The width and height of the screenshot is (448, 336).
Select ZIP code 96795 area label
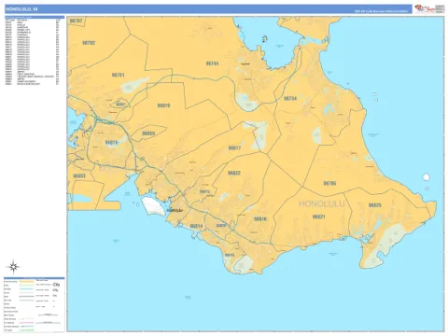click(329, 184)
